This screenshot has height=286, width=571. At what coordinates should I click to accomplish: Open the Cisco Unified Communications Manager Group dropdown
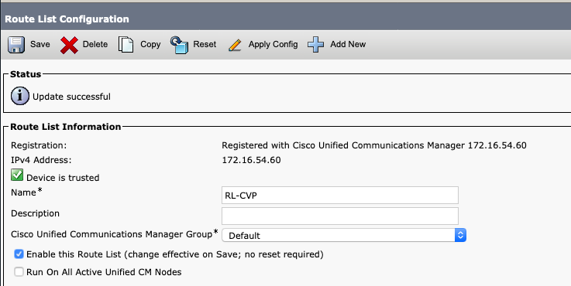(x=344, y=235)
